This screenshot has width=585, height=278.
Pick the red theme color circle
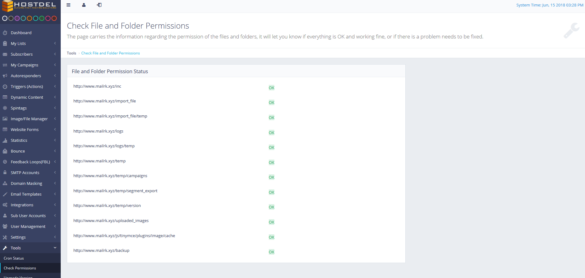tap(54, 18)
